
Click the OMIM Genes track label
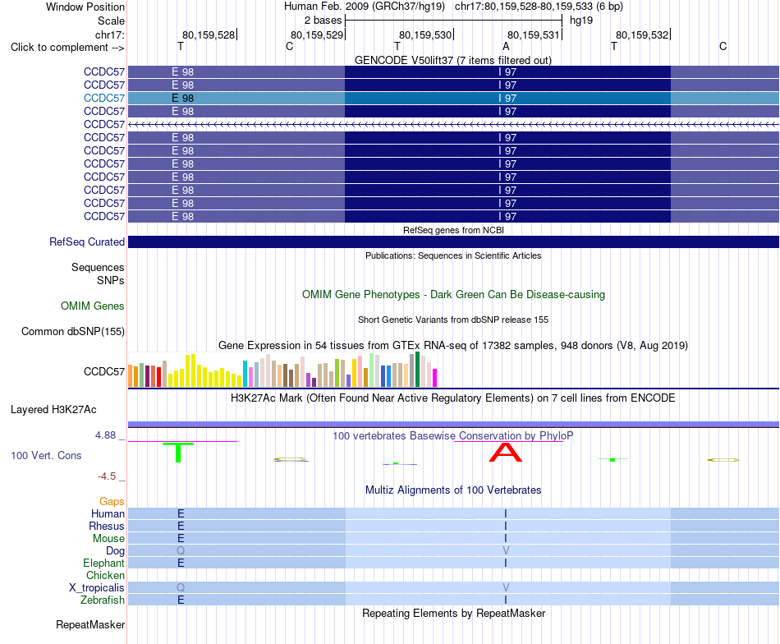[93, 306]
